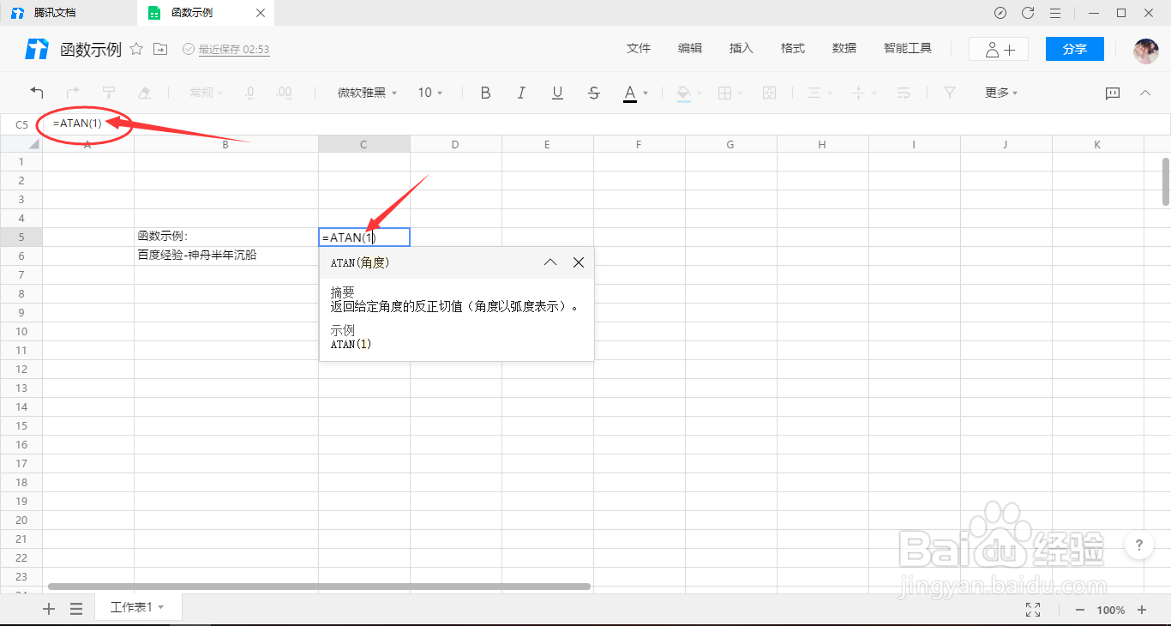Screen dimensions: 1171x626
Task: Switch to the 腾讯文档 tab
Action: (55, 13)
